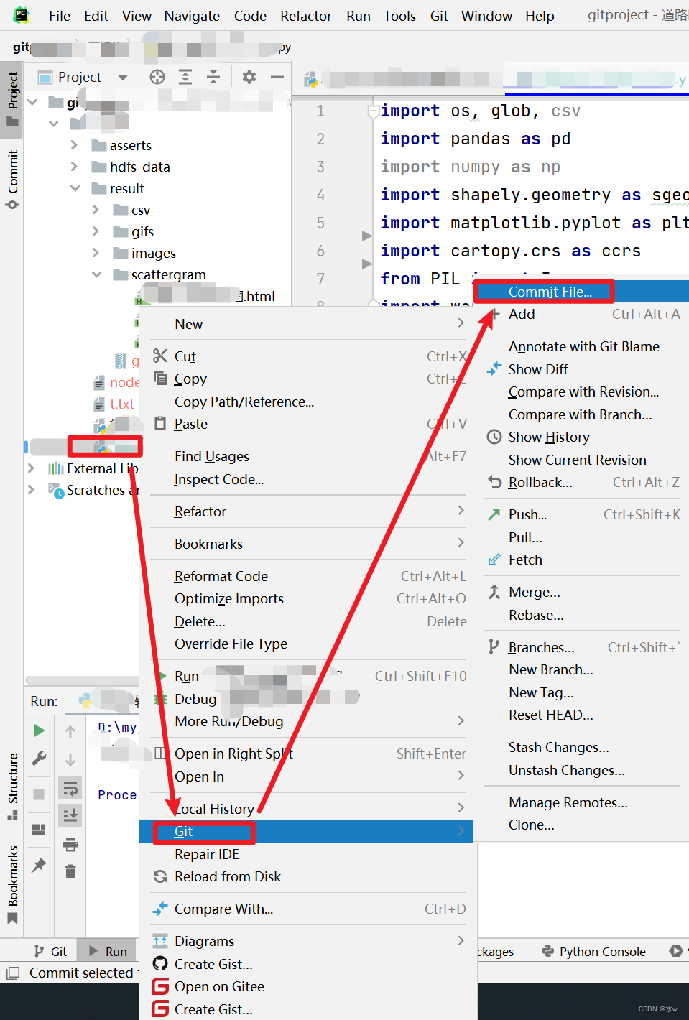The height and width of the screenshot is (1020, 689).
Task: Expand all in Project panel toolbar
Action: pyautogui.click(x=185, y=77)
